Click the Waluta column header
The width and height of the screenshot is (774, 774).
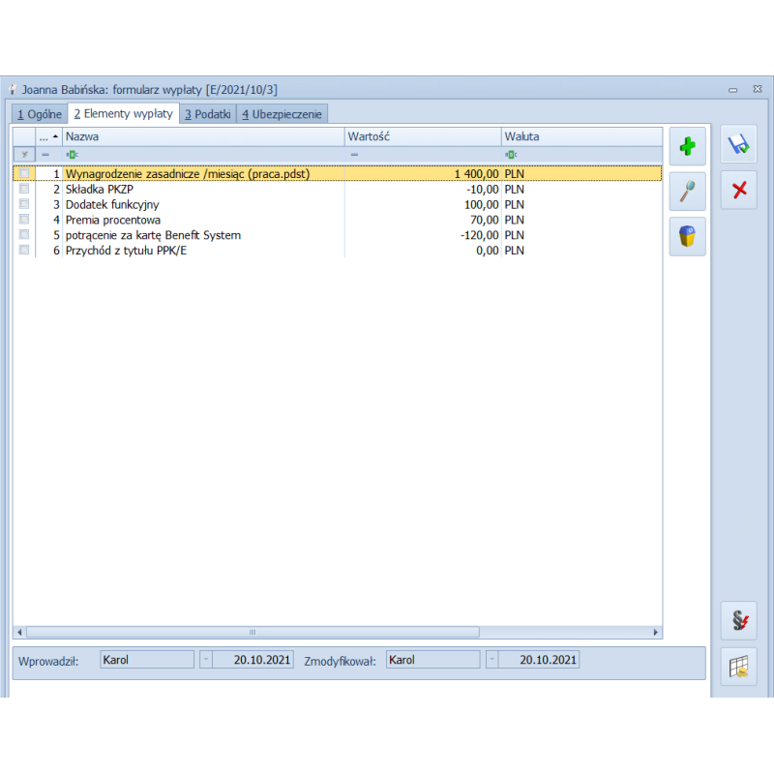tap(580, 136)
